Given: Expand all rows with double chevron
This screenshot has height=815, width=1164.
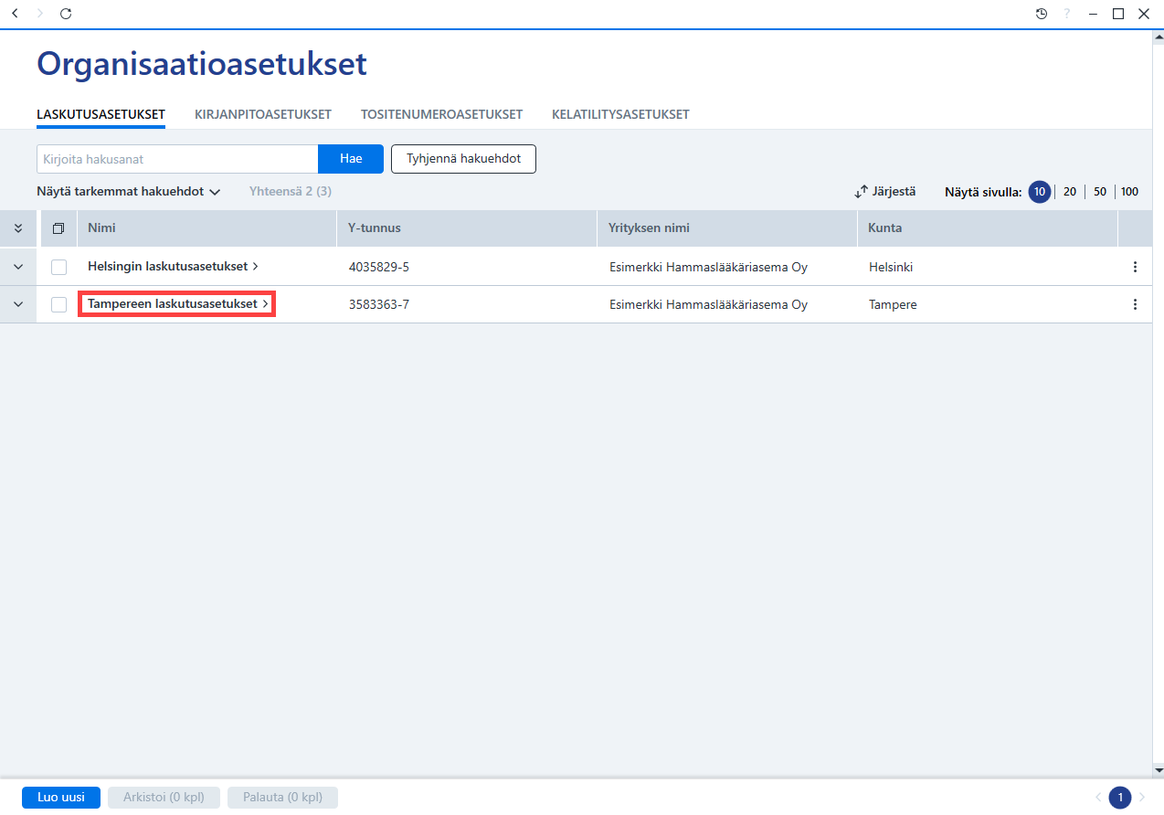Looking at the screenshot, I should pos(18,228).
